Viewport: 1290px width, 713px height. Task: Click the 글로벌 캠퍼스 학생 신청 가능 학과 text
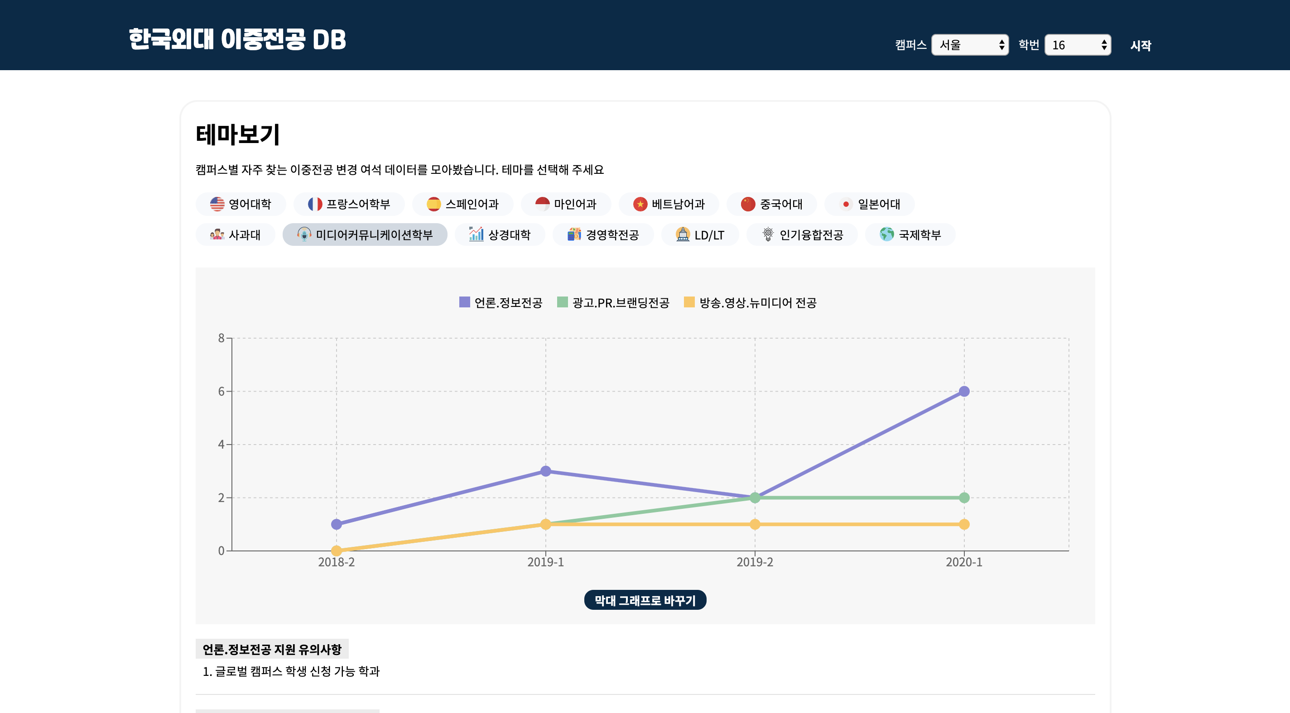point(298,671)
